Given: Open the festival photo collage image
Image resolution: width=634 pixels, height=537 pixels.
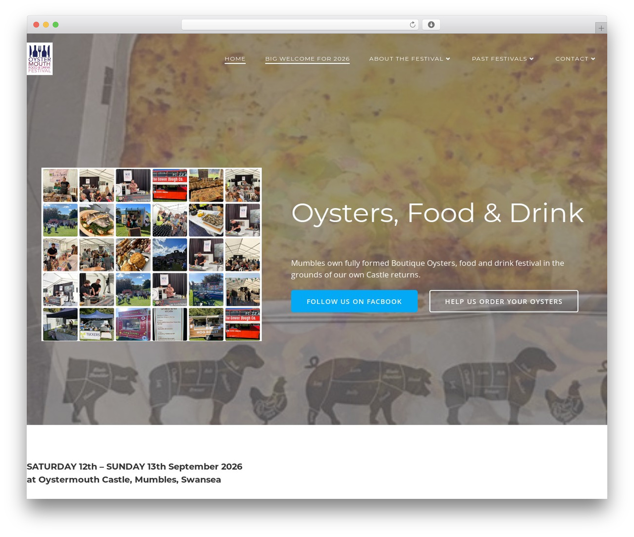Looking at the screenshot, I should [152, 255].
